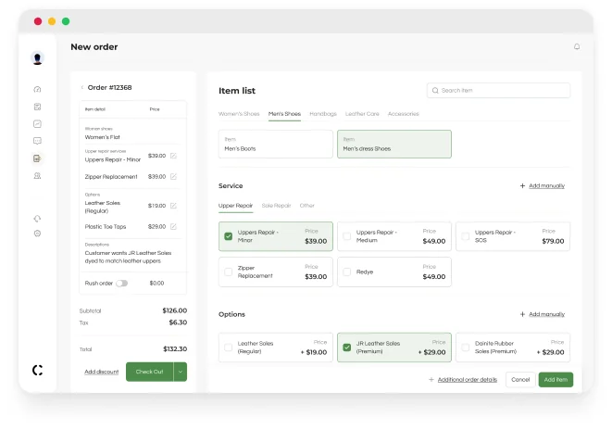
Task: Click the Add Item button
Action: [x=556, y=380]
